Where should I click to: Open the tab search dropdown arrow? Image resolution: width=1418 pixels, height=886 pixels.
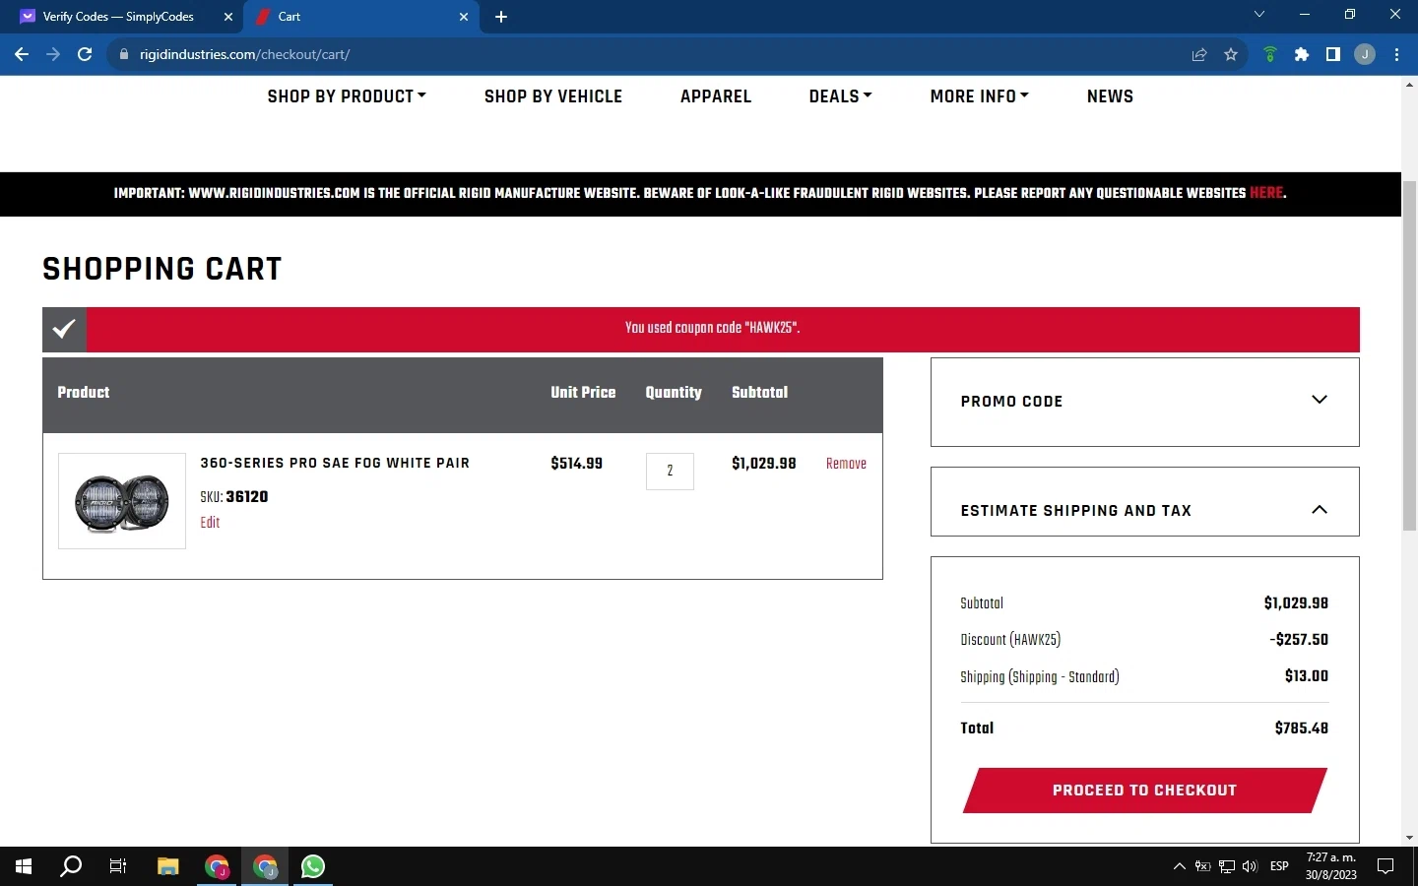coord(1259,15)
